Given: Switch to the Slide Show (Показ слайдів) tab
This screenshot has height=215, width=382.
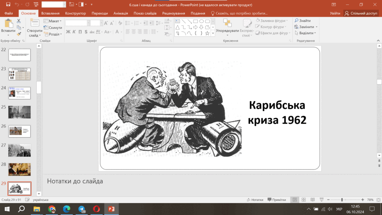Looking at the screenshot, I should [145, 13].
